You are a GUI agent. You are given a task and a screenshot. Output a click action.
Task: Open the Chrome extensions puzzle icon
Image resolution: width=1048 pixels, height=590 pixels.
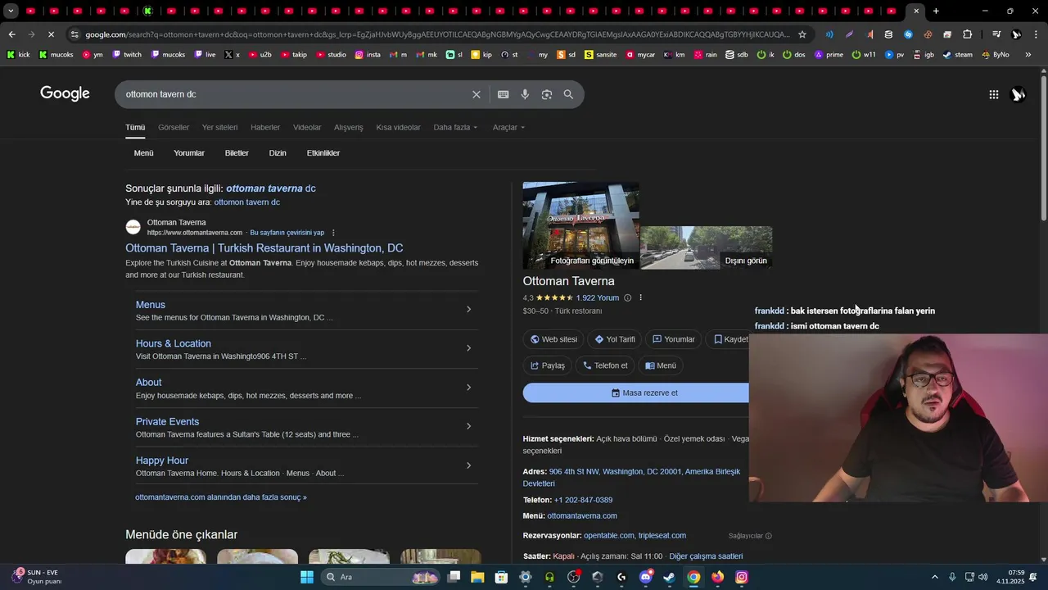point(968,34)
